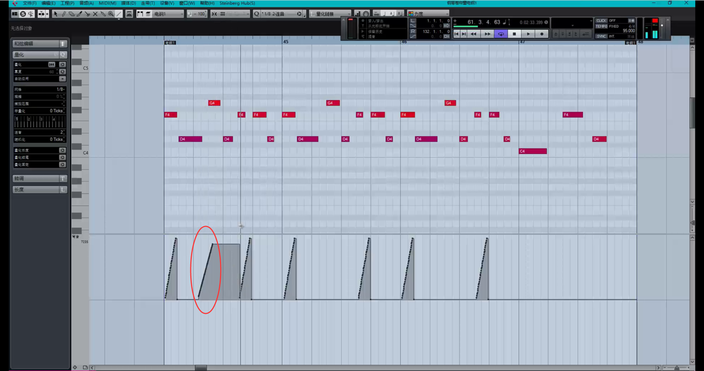Open the 文件(F) menu
The image size is (704, 371).
pos(30,3)
